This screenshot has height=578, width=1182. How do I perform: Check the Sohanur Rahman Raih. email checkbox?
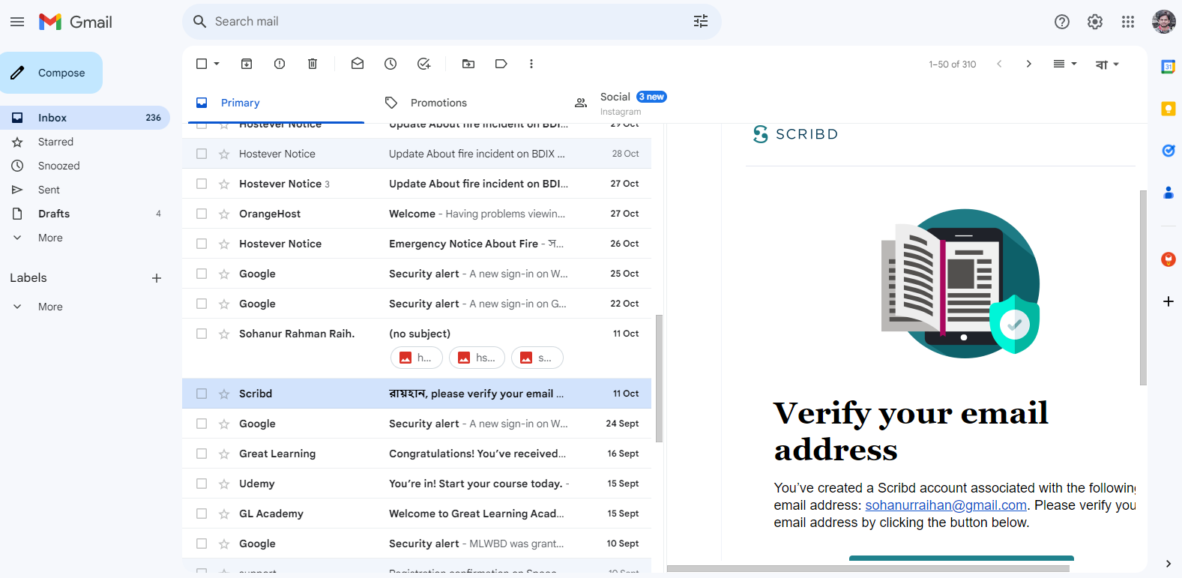pos(202,334)
